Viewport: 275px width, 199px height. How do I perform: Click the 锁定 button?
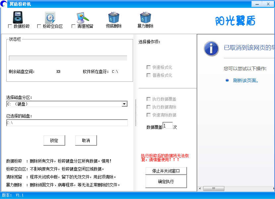click(54, 140)
